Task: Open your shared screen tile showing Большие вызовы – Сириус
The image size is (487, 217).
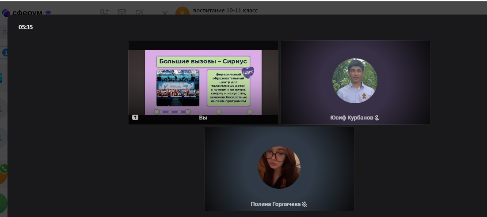Action: point(203,82)
